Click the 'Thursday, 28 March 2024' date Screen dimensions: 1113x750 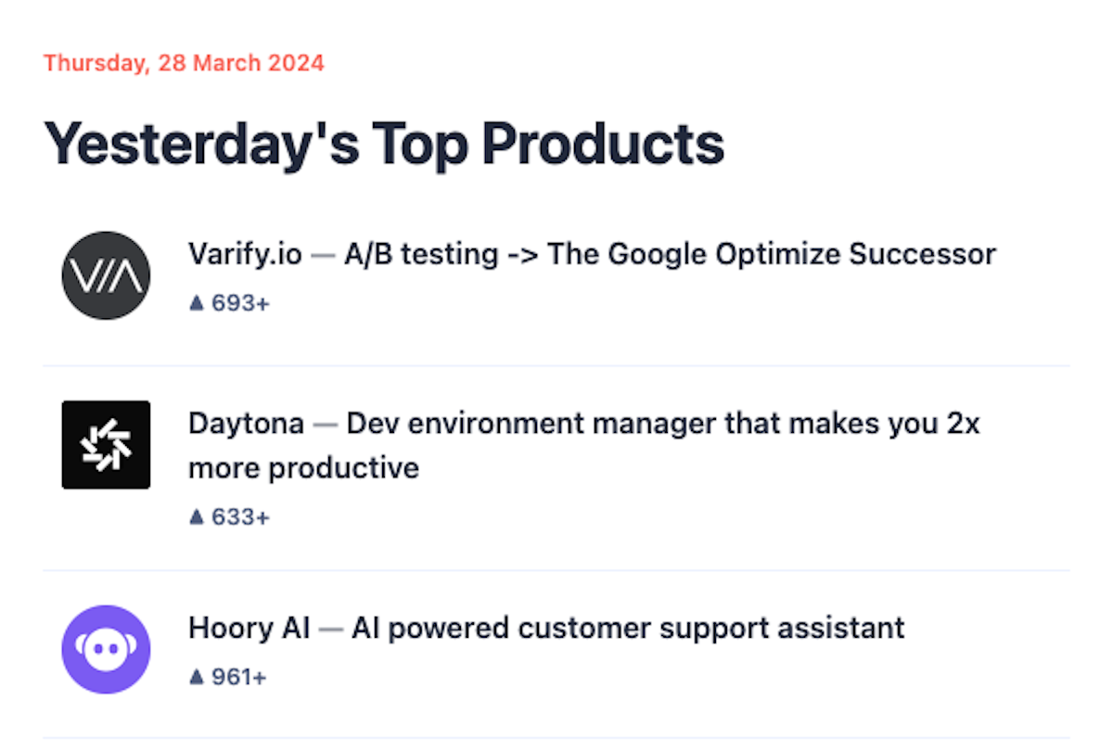click(x=184, y=64)
